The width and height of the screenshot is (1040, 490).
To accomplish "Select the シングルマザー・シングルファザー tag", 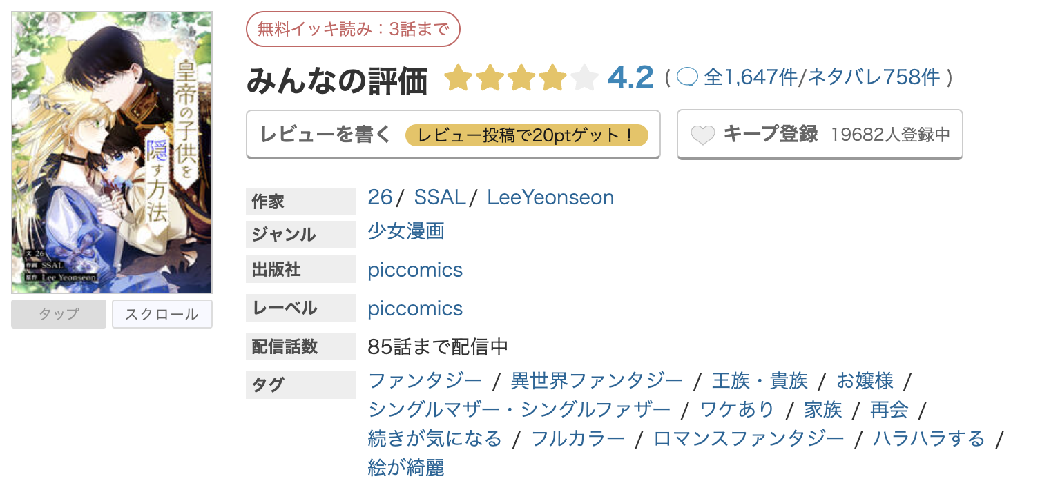I will [519, 409].
